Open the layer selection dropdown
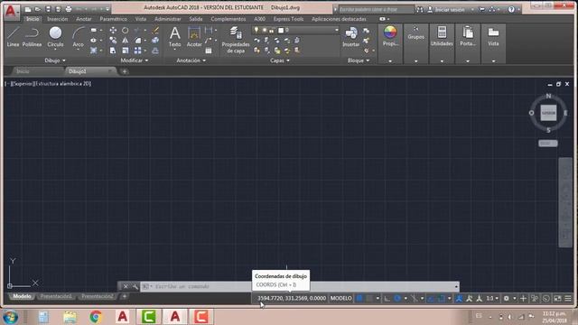 coord(337,30)
